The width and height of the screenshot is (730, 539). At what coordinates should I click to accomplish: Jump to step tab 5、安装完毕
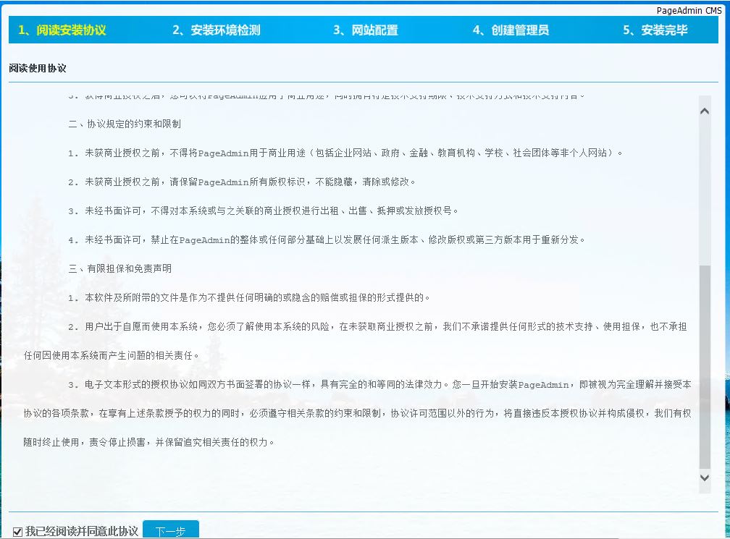(655, 30)
